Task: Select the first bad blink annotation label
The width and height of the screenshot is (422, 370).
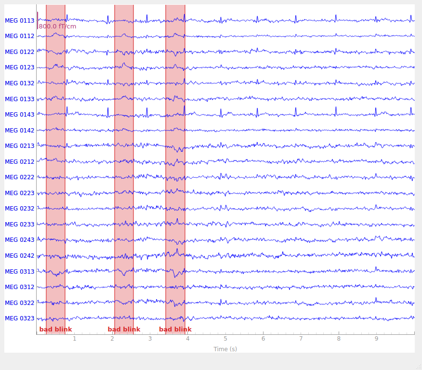Action: coord(56,330)
